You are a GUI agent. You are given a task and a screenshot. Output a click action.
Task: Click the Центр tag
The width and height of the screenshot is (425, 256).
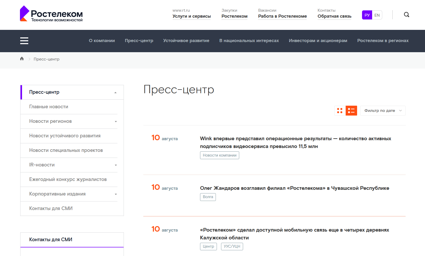(x=208, y=246)
